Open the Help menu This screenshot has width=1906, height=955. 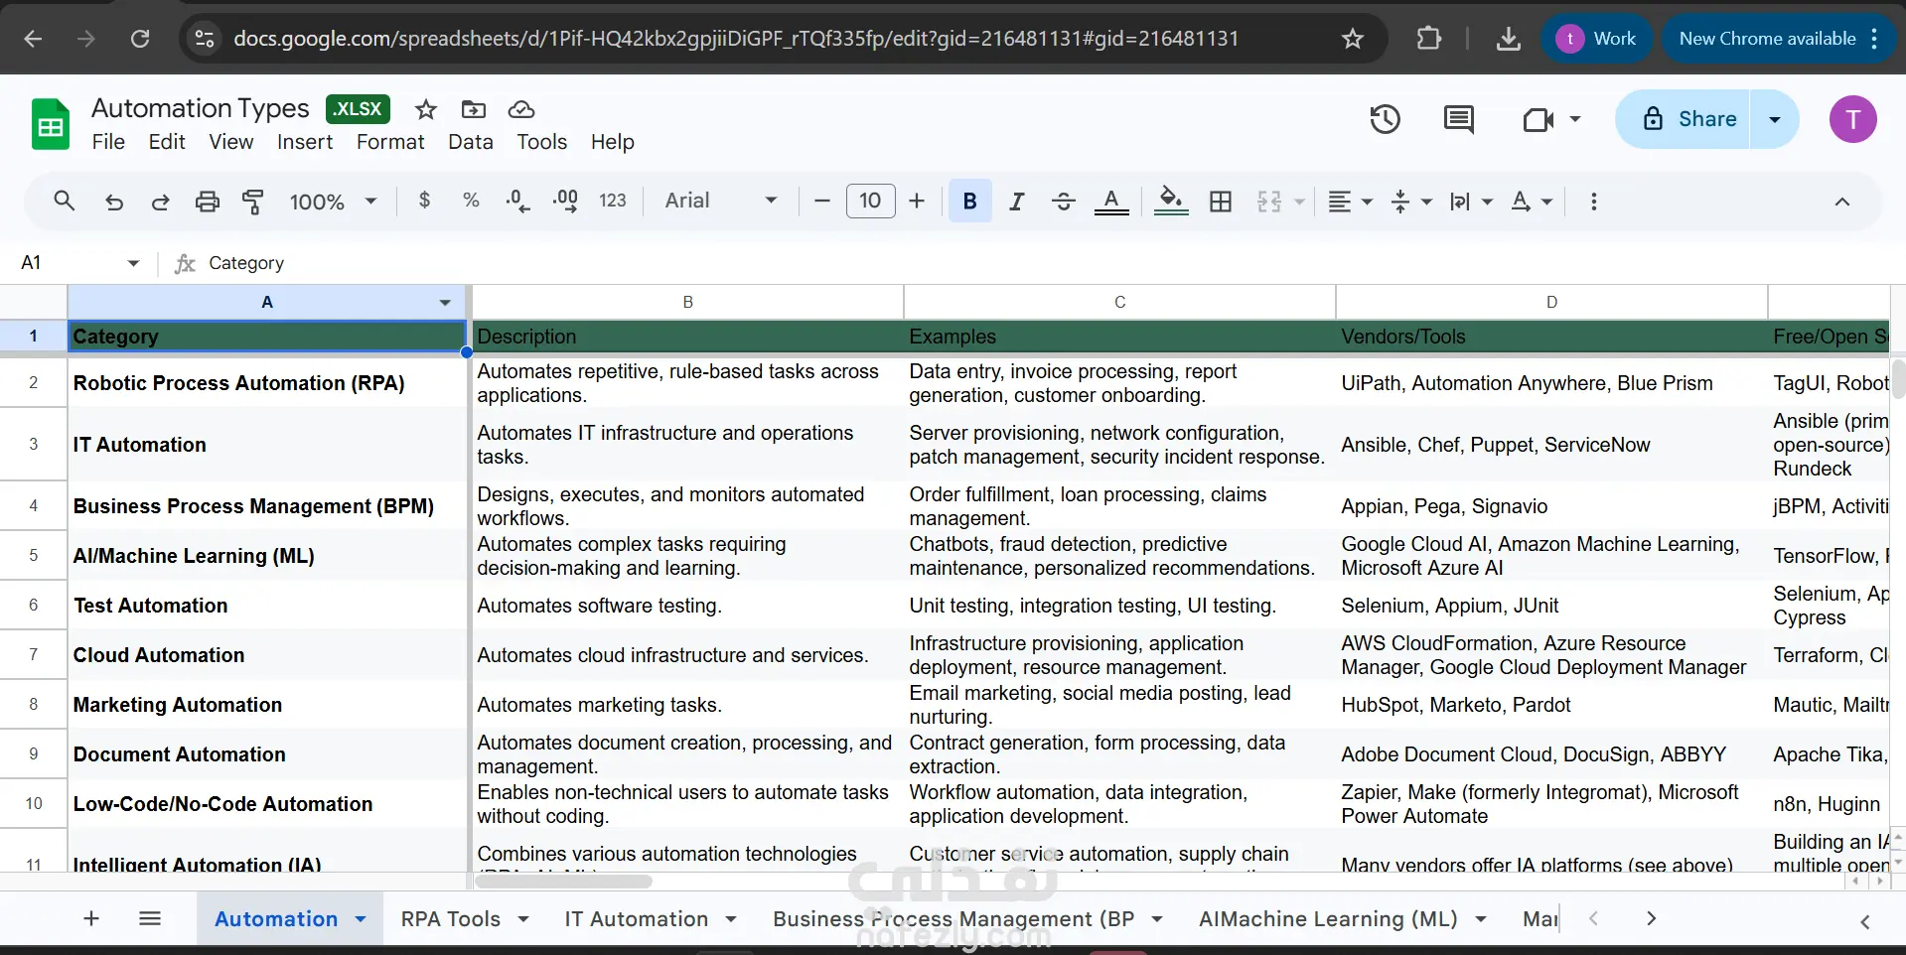tap(612, 142)
